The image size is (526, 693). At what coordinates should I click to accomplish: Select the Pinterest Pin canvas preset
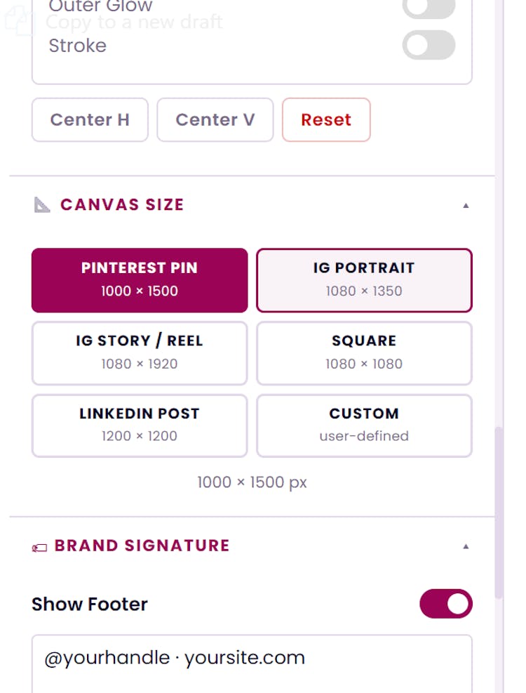tap(139, 280)
